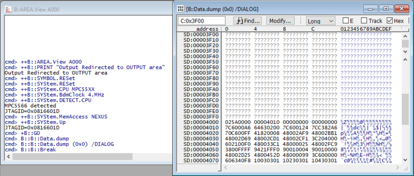The image size is (414, 176).
Task: Click hex value 606340F8
Action: [x=238, y=160]
